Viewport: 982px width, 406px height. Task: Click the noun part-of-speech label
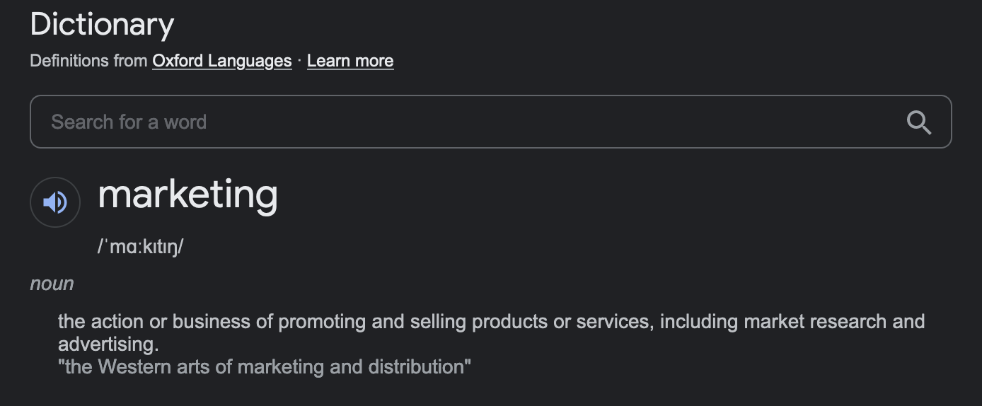click(x=52, y=284)
